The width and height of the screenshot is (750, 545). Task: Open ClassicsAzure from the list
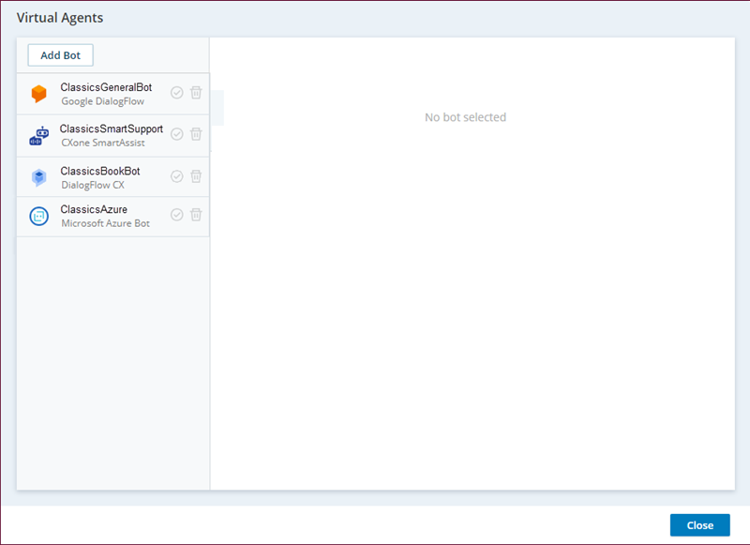(112, 217)
